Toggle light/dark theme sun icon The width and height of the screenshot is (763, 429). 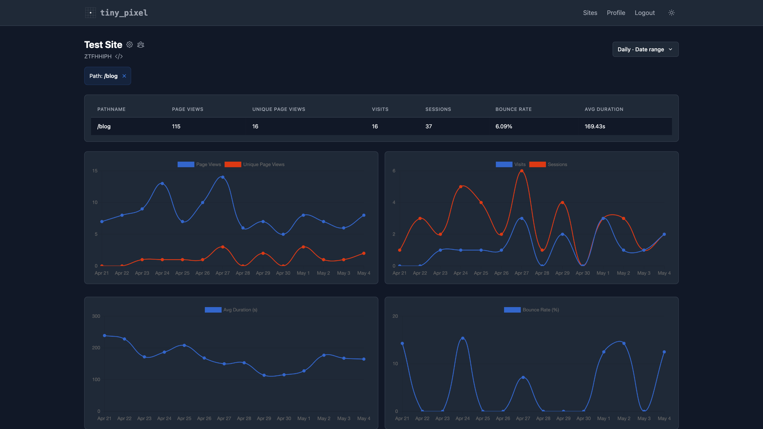671,13
